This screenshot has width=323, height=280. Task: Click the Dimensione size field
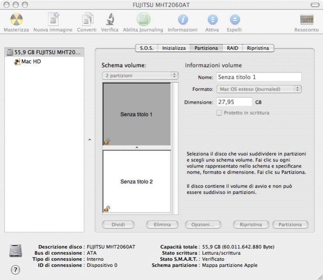pos(234,102)
